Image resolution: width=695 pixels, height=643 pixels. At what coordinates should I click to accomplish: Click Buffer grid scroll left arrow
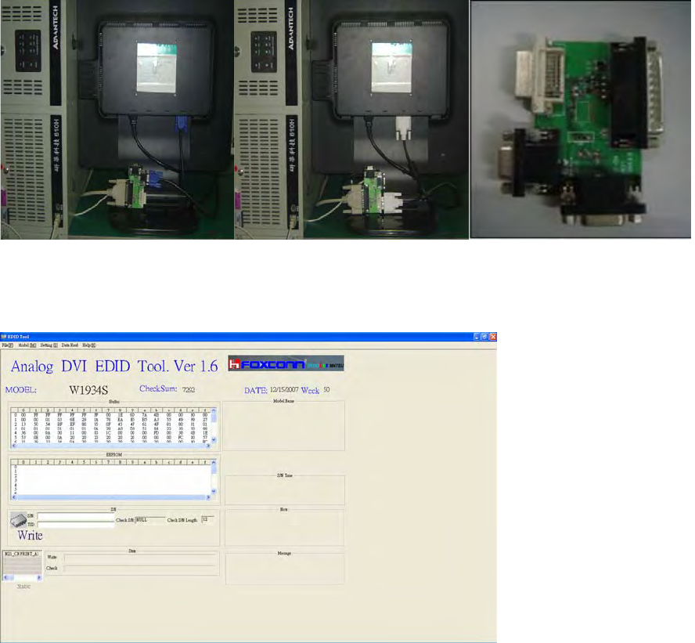pyautogui.click(x=14, y=446)
